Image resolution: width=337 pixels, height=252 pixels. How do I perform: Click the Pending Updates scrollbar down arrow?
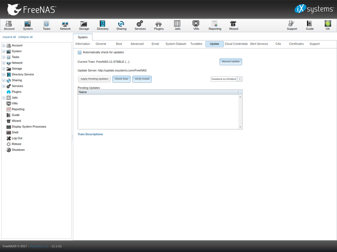coord(240,127)
